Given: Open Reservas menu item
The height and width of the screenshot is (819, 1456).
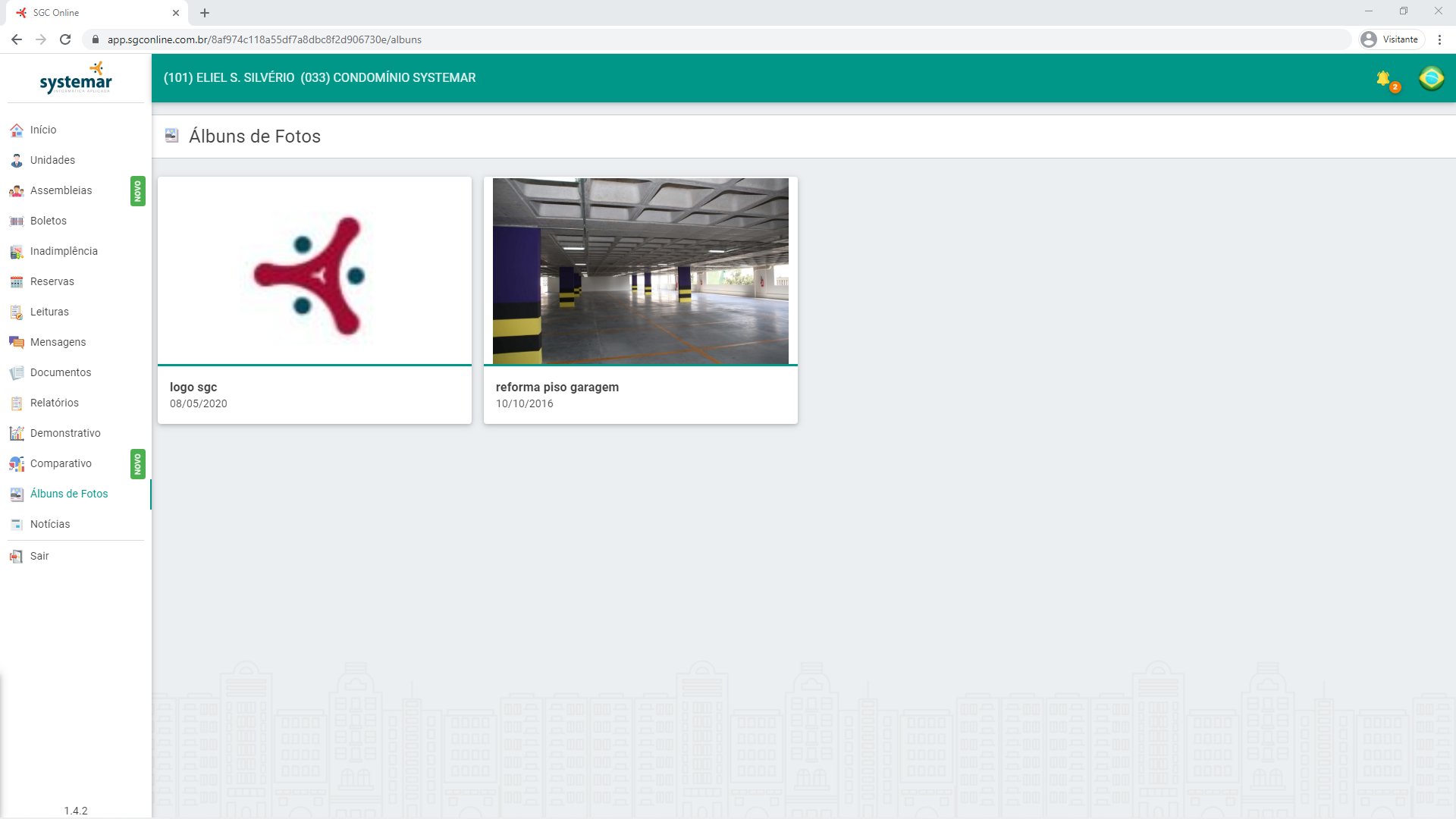Looking at the screenshot, I should pos(52,281).
